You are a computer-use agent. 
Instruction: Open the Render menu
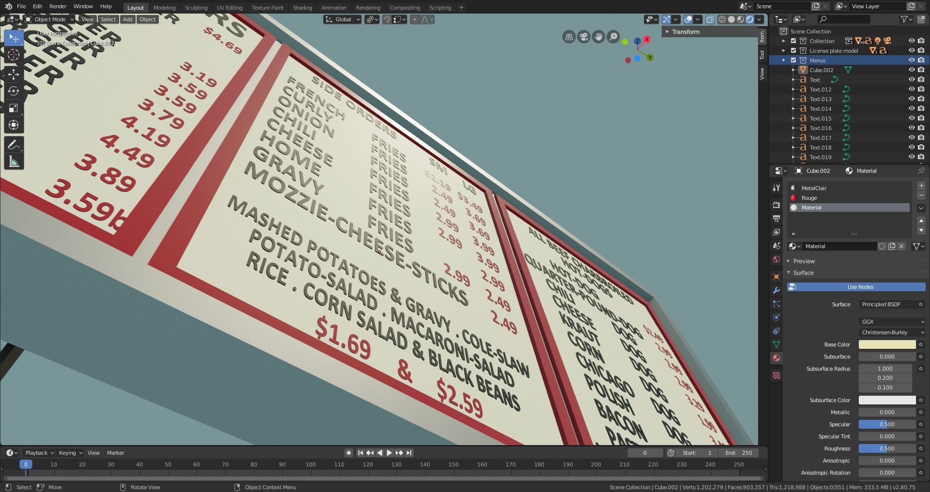pyautogui.click(x=58, y=6)
